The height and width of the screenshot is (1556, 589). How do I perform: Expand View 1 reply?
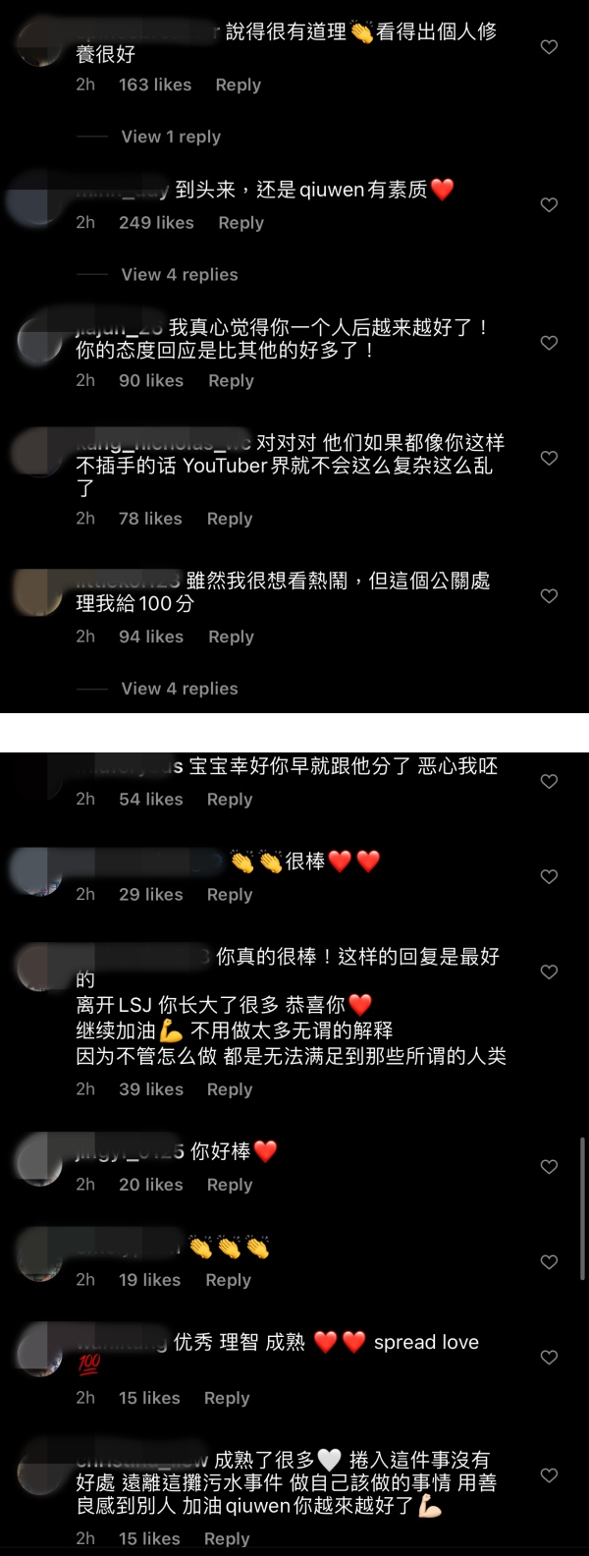171,137
